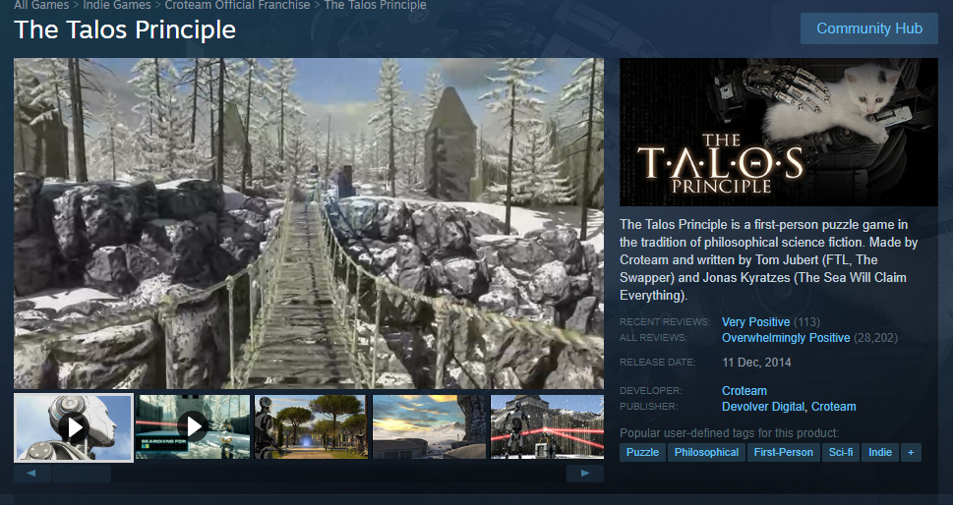The image size is (953, 505).
Task: Click the thumbnail strip scrollbar handle
Action: click(x=82, y=474)
